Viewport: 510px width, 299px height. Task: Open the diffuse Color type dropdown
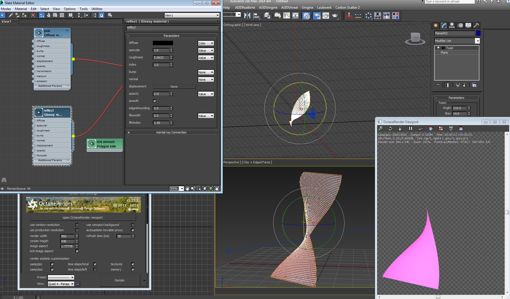point(206,43)
